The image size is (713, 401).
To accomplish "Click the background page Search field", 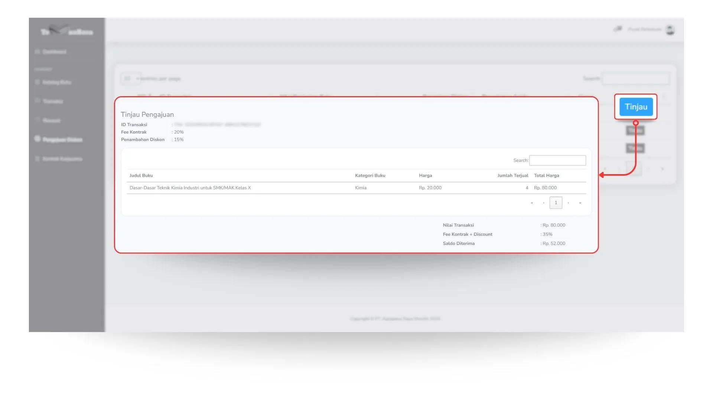I will (635, 79).
